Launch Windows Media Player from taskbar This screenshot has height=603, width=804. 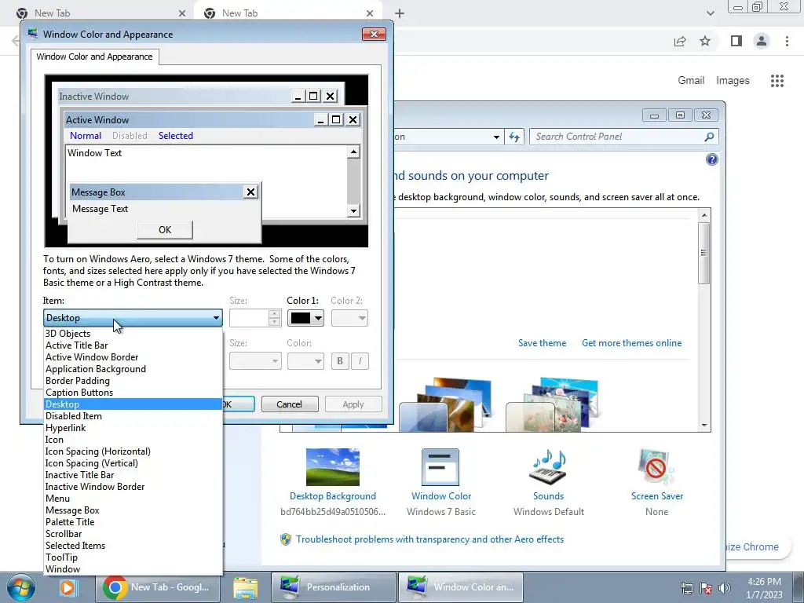pyautogui.click(x=68, y=587)
